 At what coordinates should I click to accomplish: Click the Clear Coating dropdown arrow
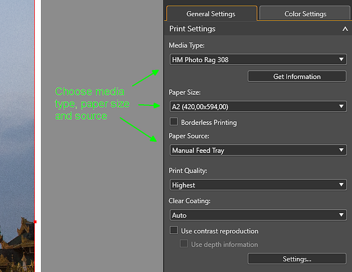coord(341,215)
